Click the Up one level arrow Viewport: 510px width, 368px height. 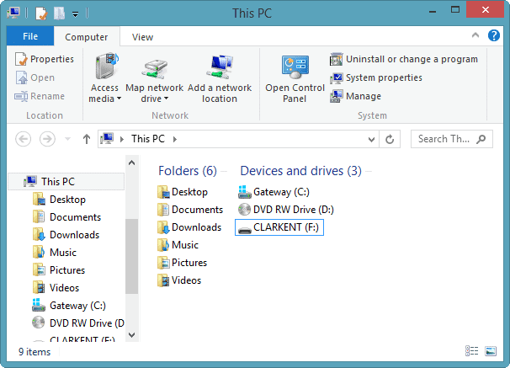click(87, 139)
